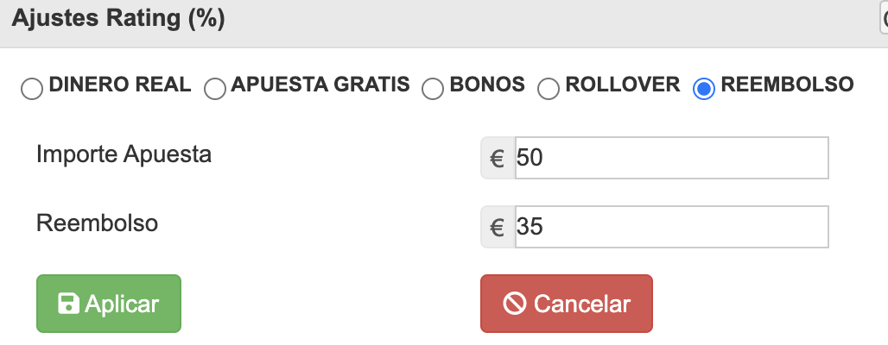Click the selected REEMBOLSO radio circle
The height and width of the screenshot is (345, 888).
point(704,89)
